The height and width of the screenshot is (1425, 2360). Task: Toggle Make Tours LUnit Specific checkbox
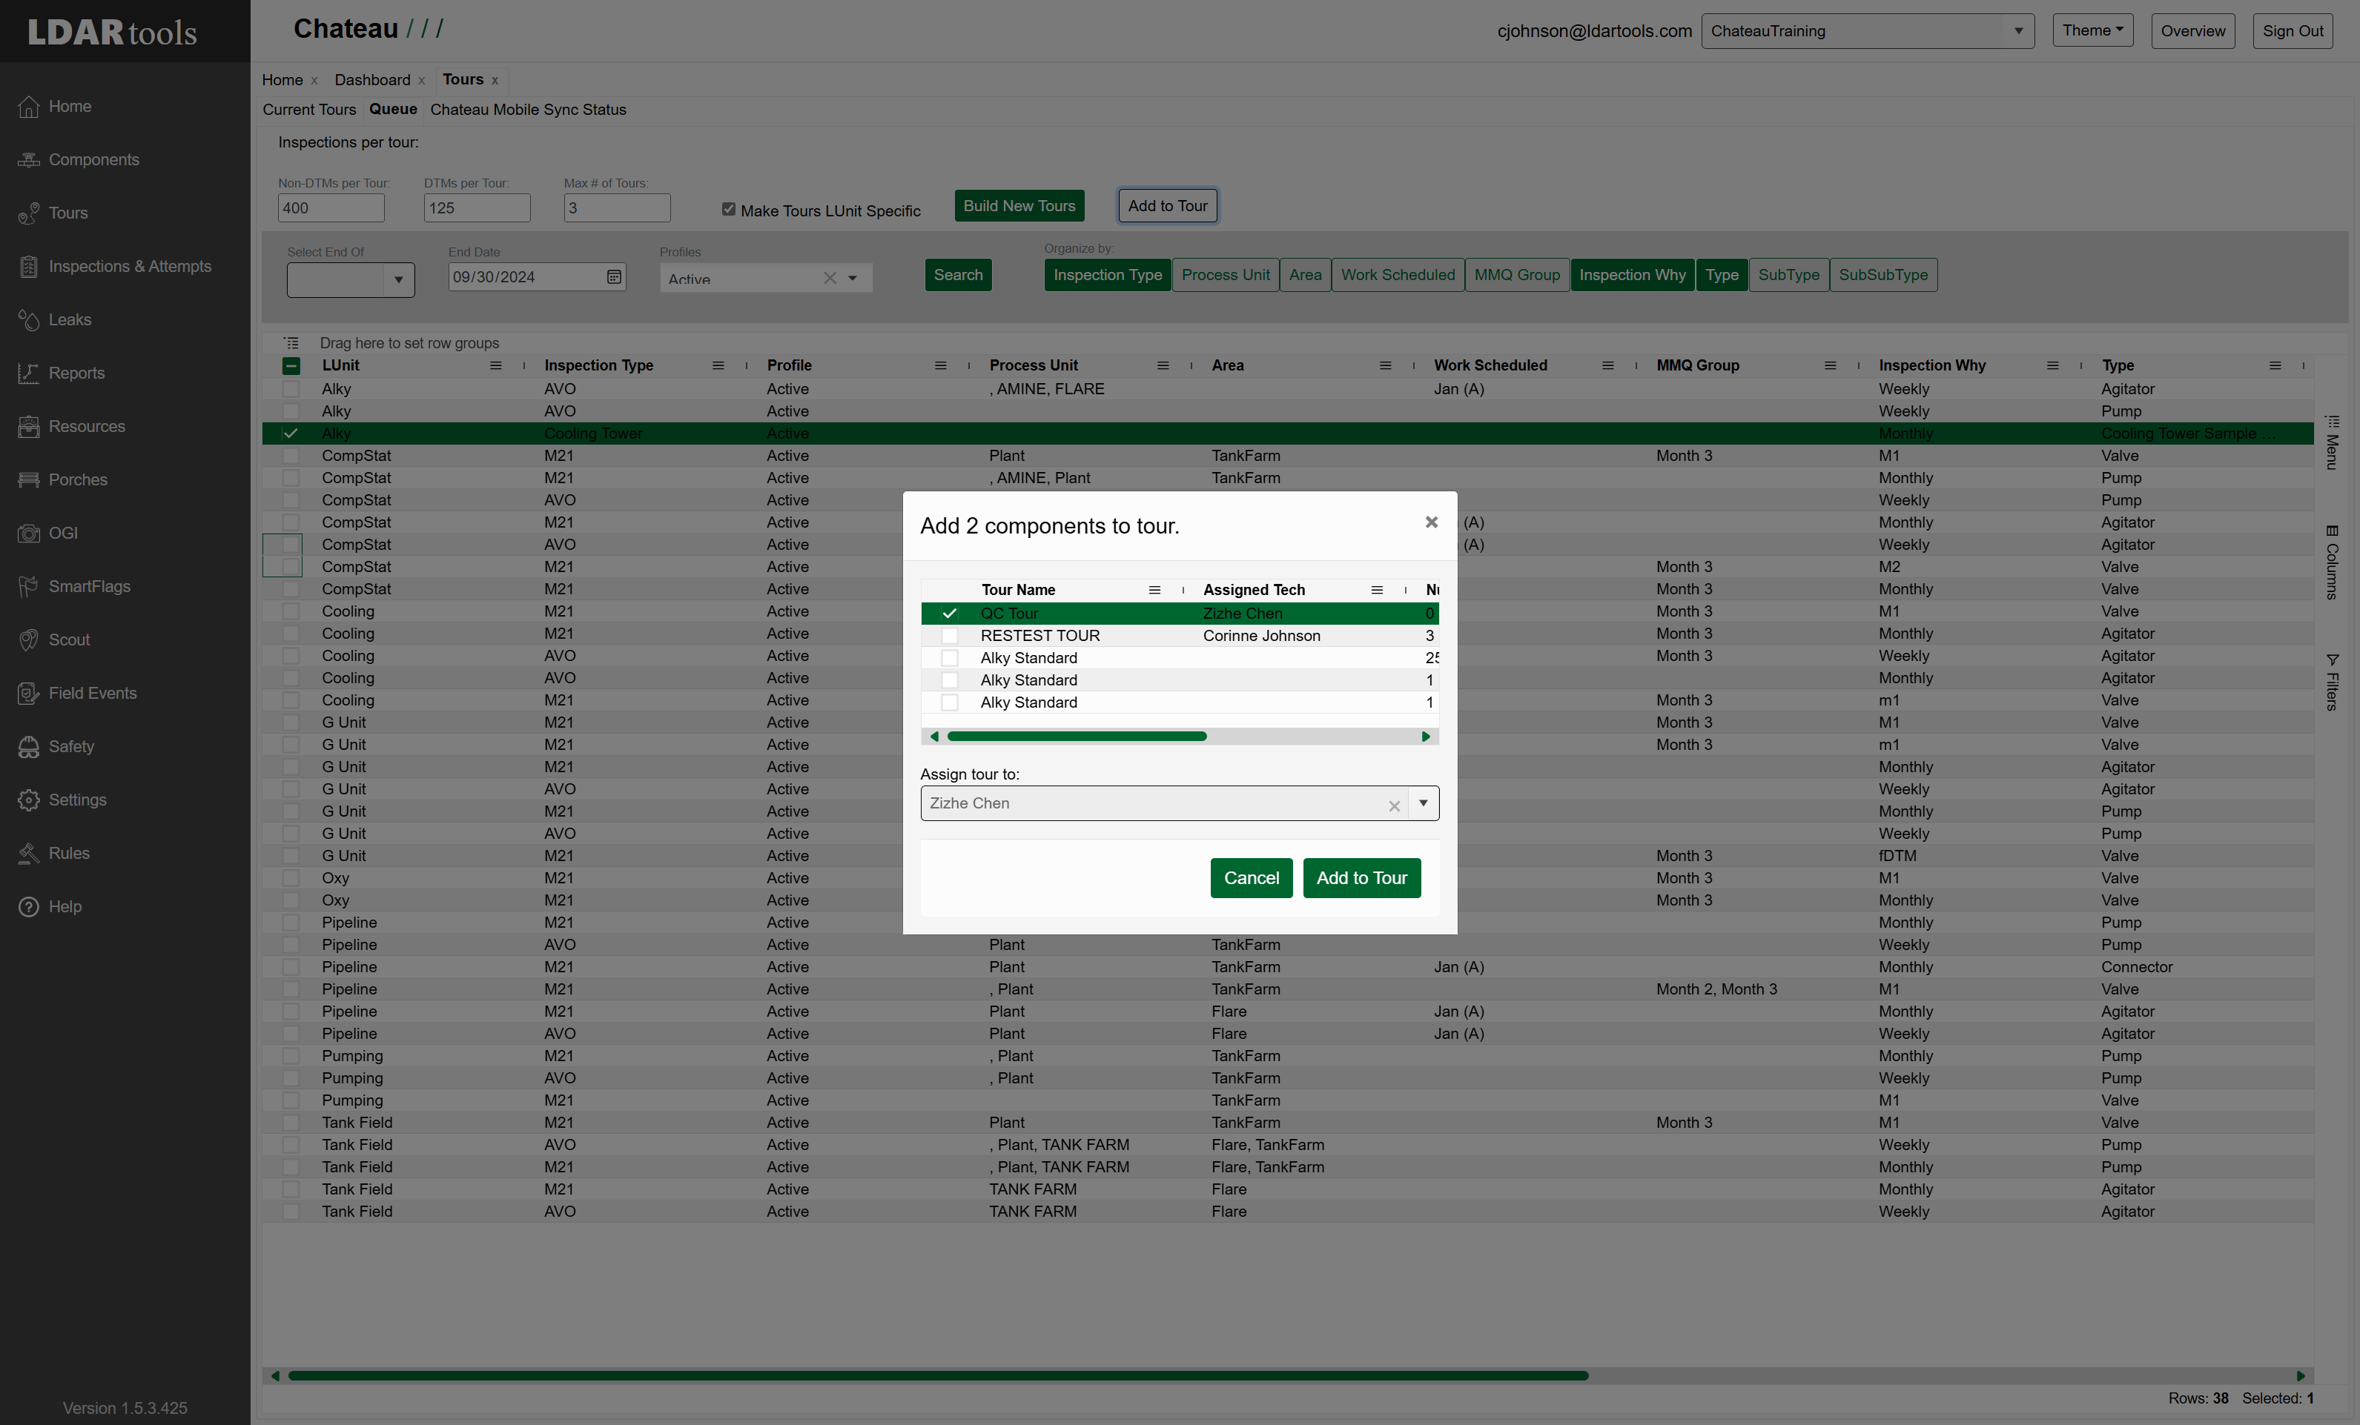[x=729, y=209]
